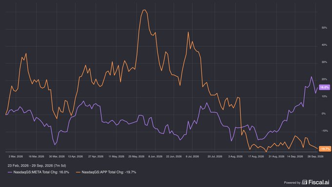This screenshot has width=332, height=187.
Task: Click the orange APP legend line swatch
Action: pos(78,172)
